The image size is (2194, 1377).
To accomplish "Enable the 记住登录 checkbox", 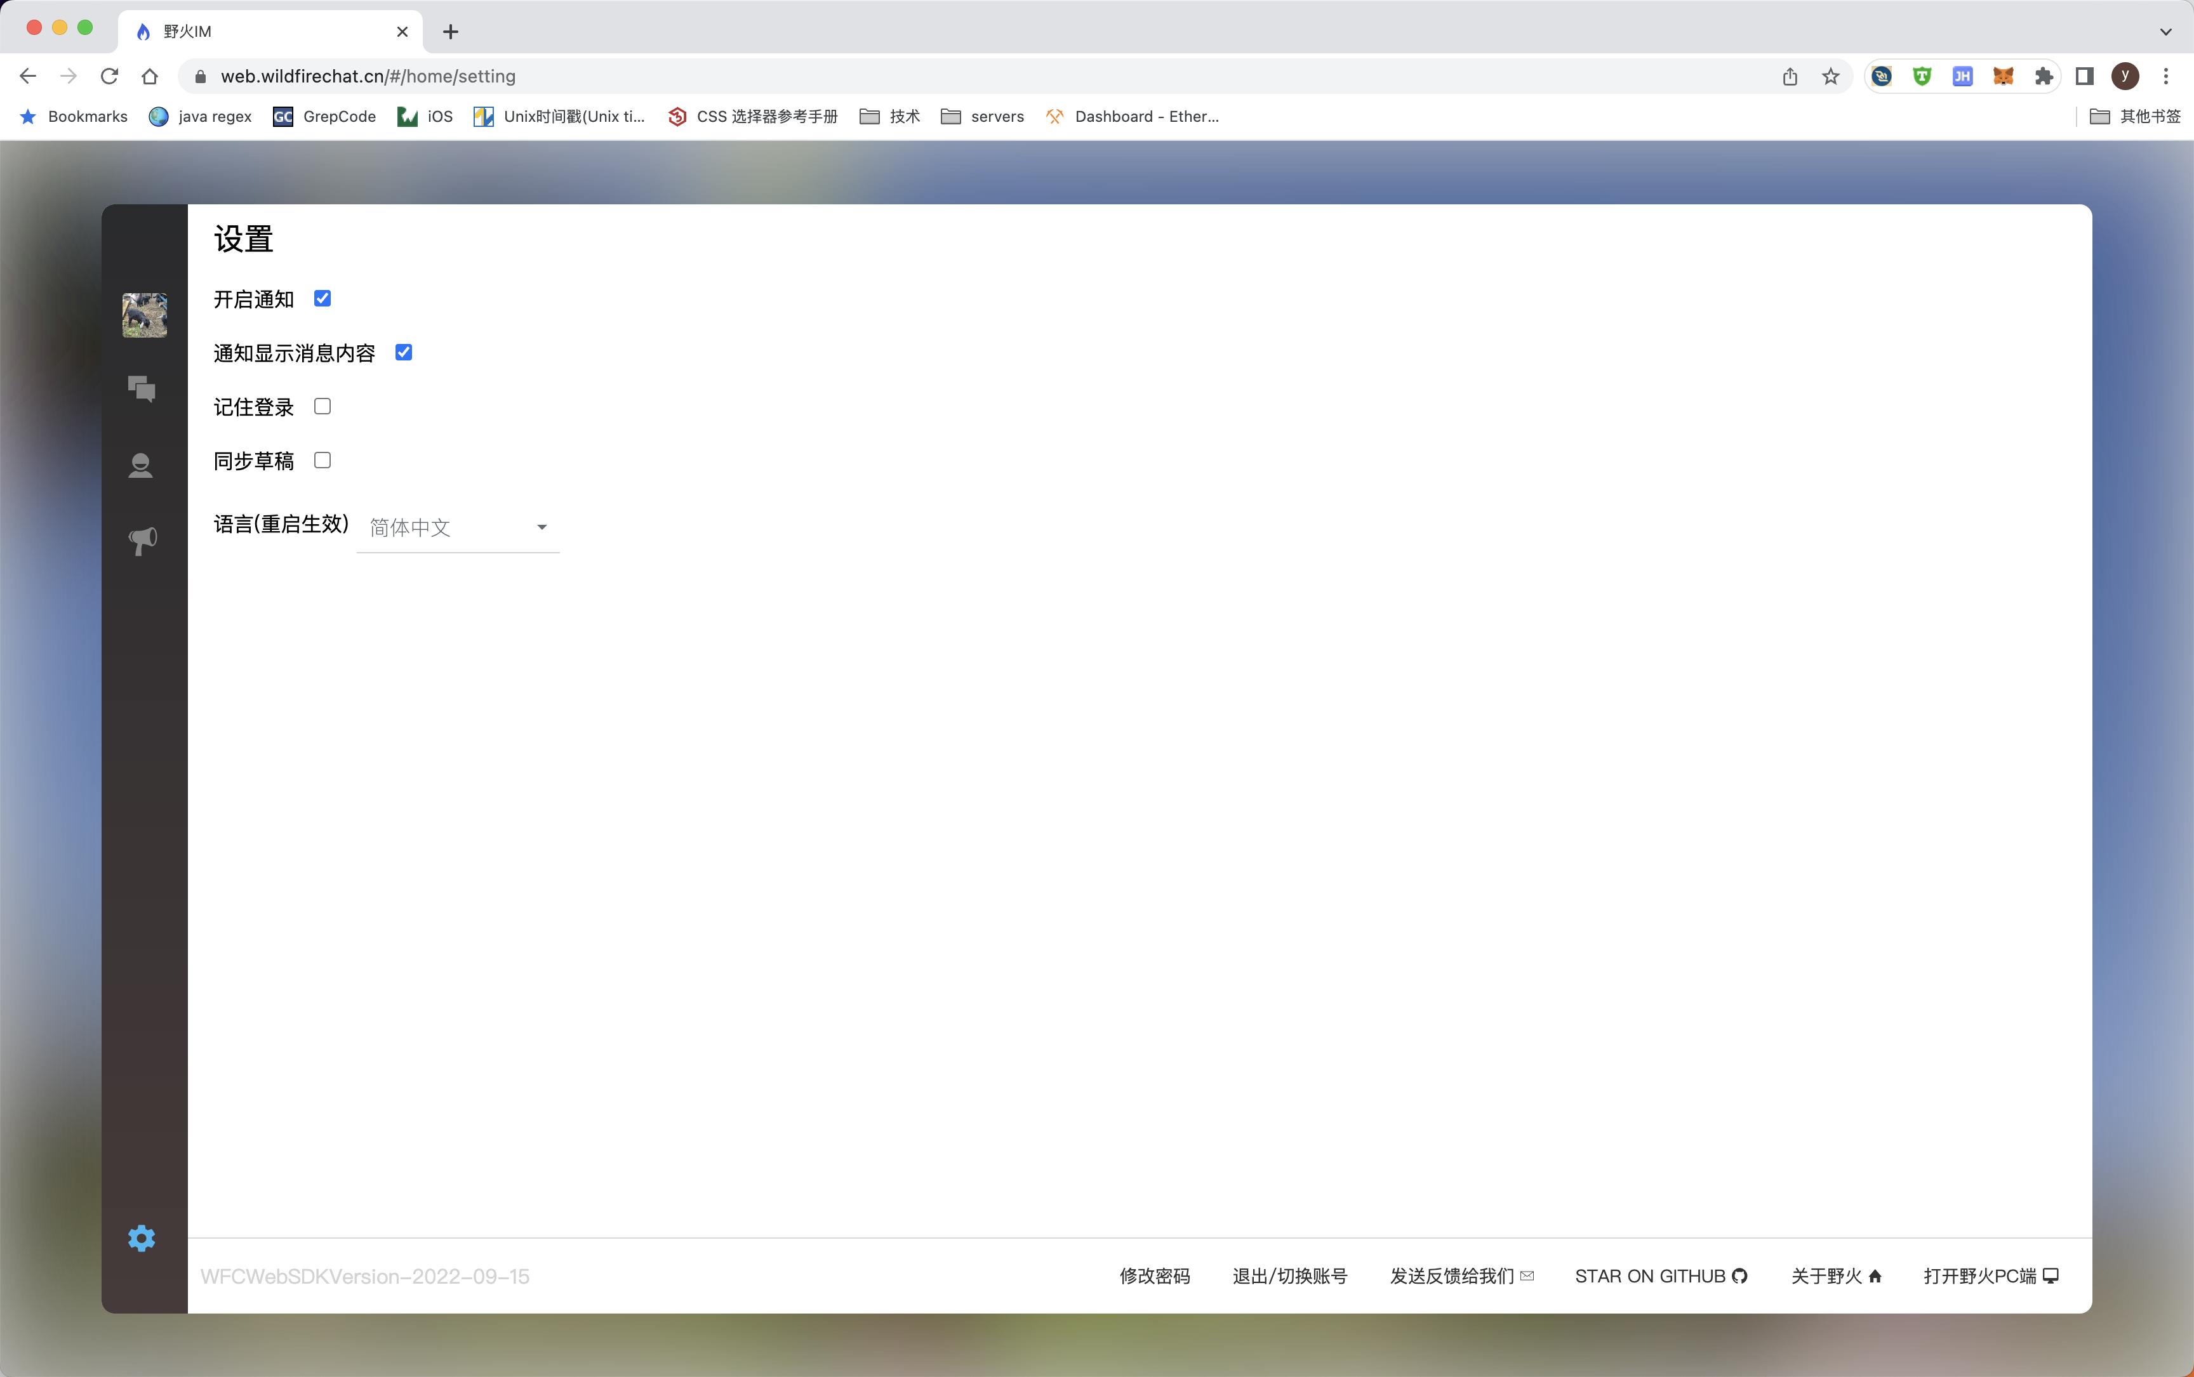I will pyautogui.click(x=322, y=406).
